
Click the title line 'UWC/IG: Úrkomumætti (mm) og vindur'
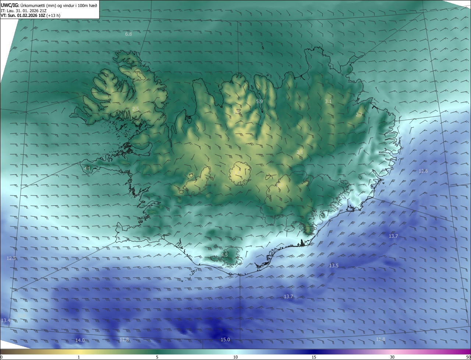(x=49, y=5)
